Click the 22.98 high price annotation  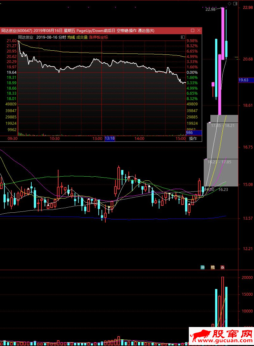click(210, 9)
